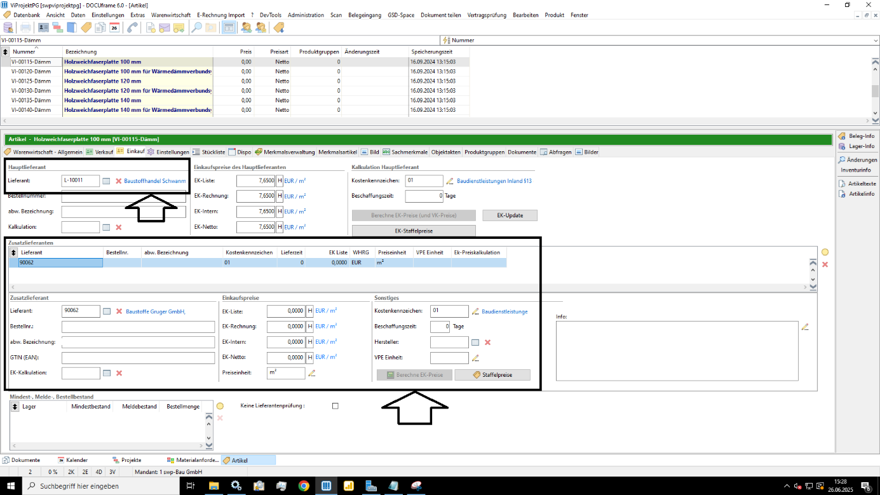Click the EK-Staffelpreise button
This screenshot has width=880, height=495.
414,231
